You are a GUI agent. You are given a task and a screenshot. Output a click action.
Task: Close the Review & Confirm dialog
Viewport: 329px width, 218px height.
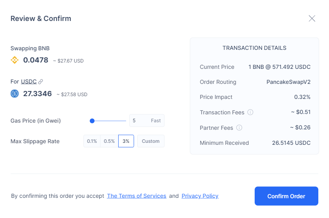(x=312, y=19)
